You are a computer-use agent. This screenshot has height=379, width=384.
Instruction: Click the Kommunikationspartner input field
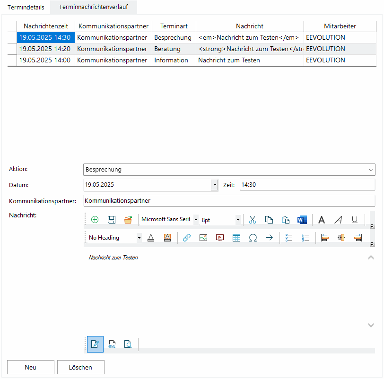(229, 201)
